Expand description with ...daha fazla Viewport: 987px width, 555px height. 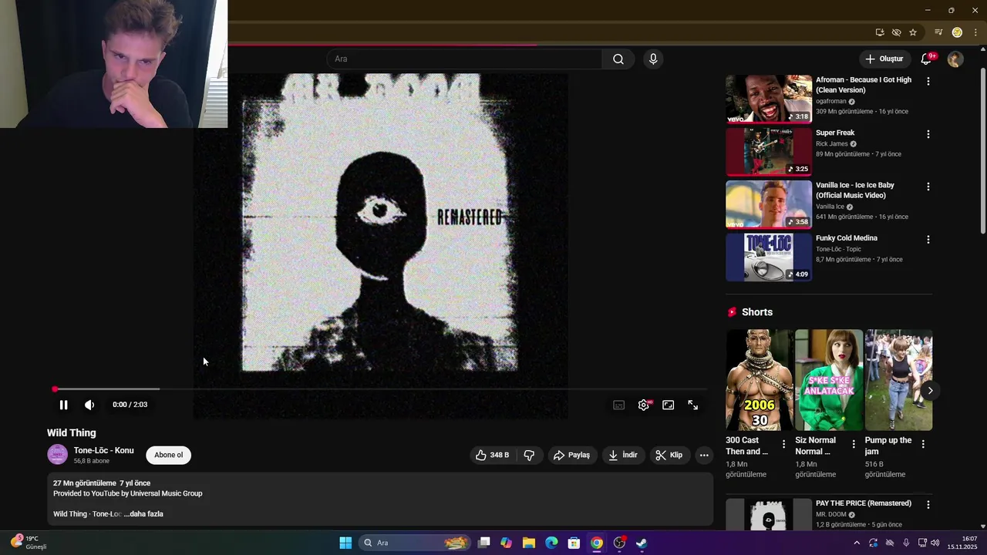(x=143, y=513)
